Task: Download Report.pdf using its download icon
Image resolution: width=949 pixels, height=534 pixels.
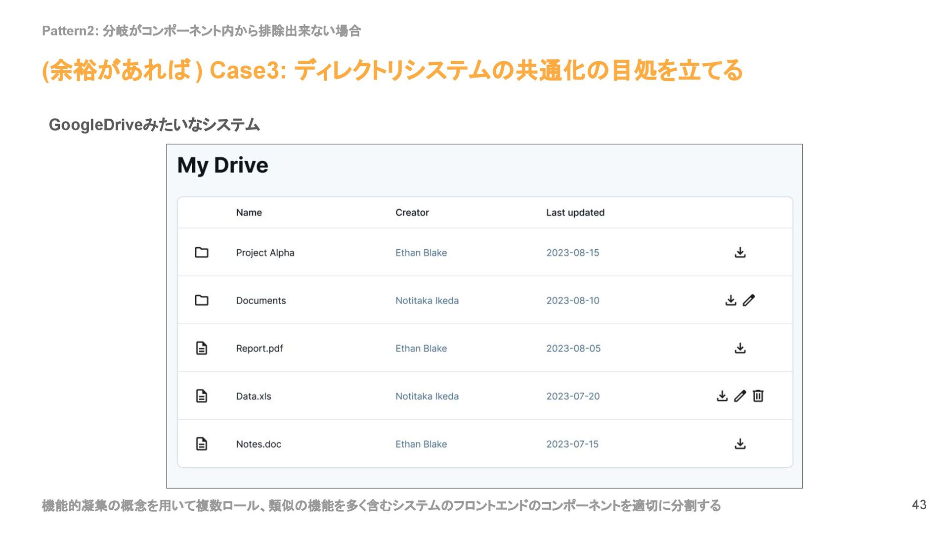Action: point(740,348)
